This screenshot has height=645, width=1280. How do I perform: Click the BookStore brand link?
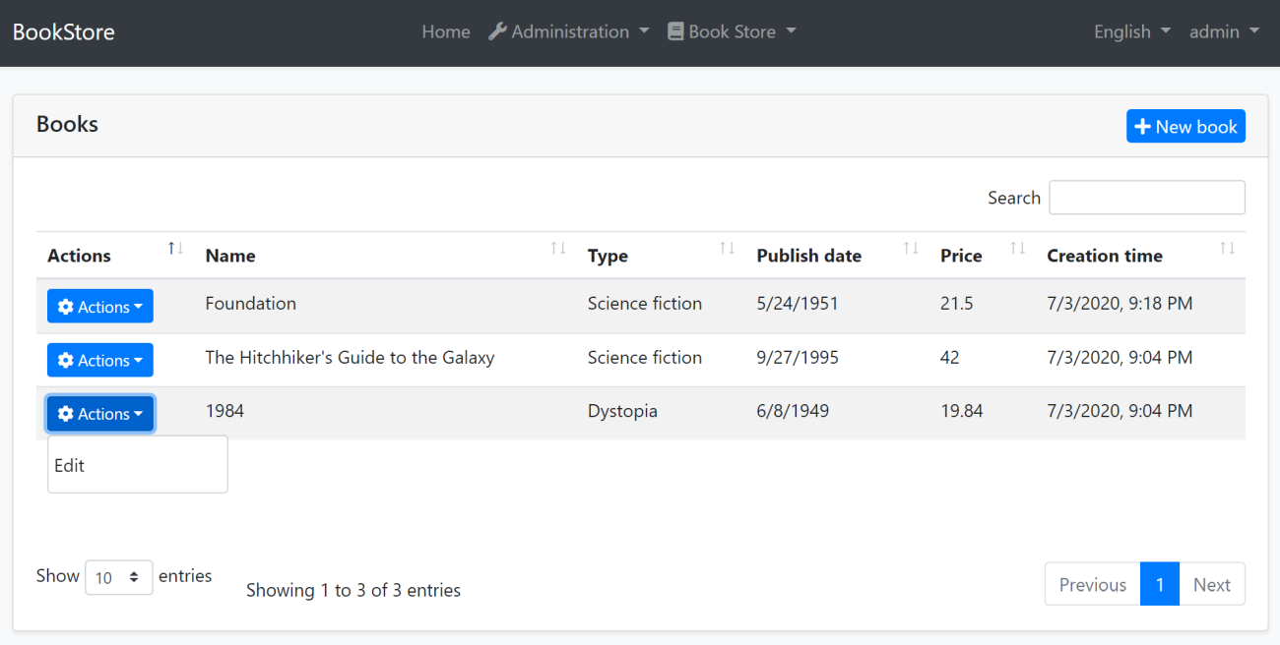point(64,31)
